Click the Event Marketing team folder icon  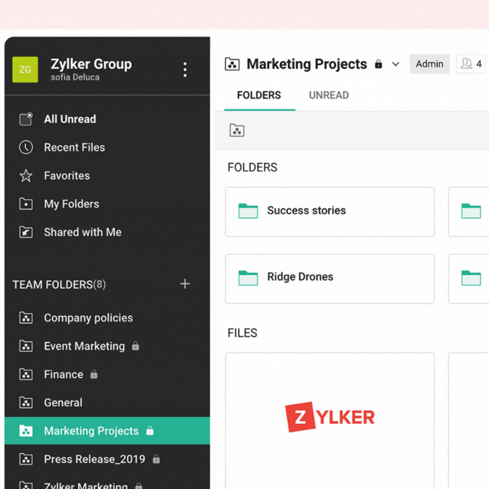coord(26,346)
